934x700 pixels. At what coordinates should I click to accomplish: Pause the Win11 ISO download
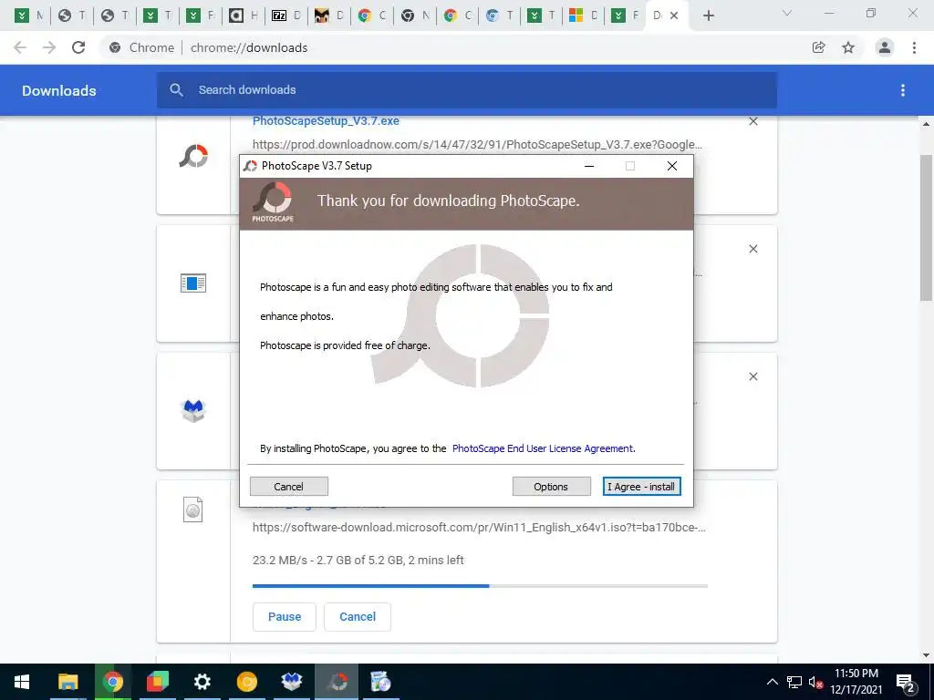point(285,617)
